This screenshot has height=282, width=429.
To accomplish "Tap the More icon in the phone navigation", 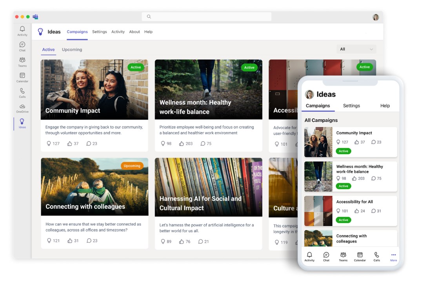I will (393, 256).
